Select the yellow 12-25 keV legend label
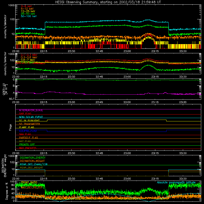 coord(28,11)
